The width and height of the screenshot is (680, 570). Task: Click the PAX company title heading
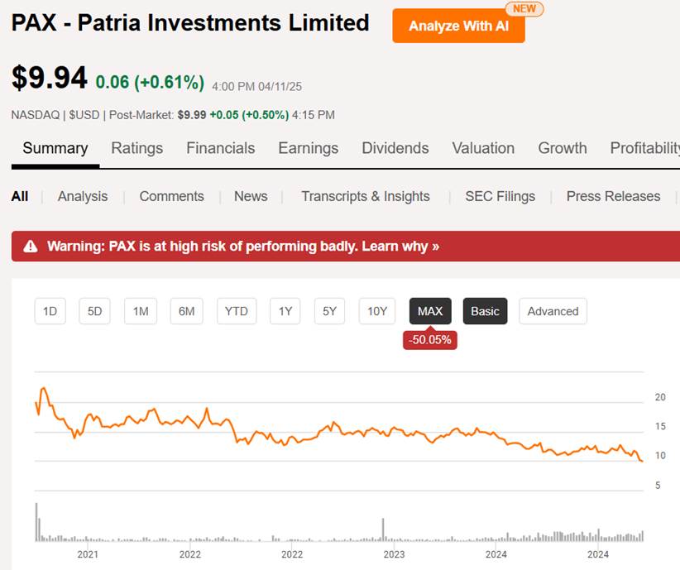click(x=190, y=22)
